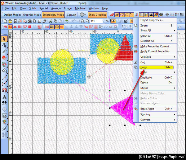Select the red grid cross-stitch fill icon
This screenshot has width=186, height=160.
tap(29, 27)
